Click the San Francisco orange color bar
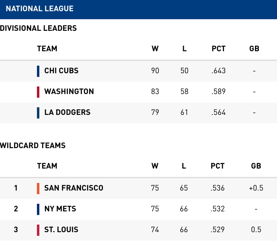Image resolution: width=277 pixels, height=241 pixels. [38, 189]
